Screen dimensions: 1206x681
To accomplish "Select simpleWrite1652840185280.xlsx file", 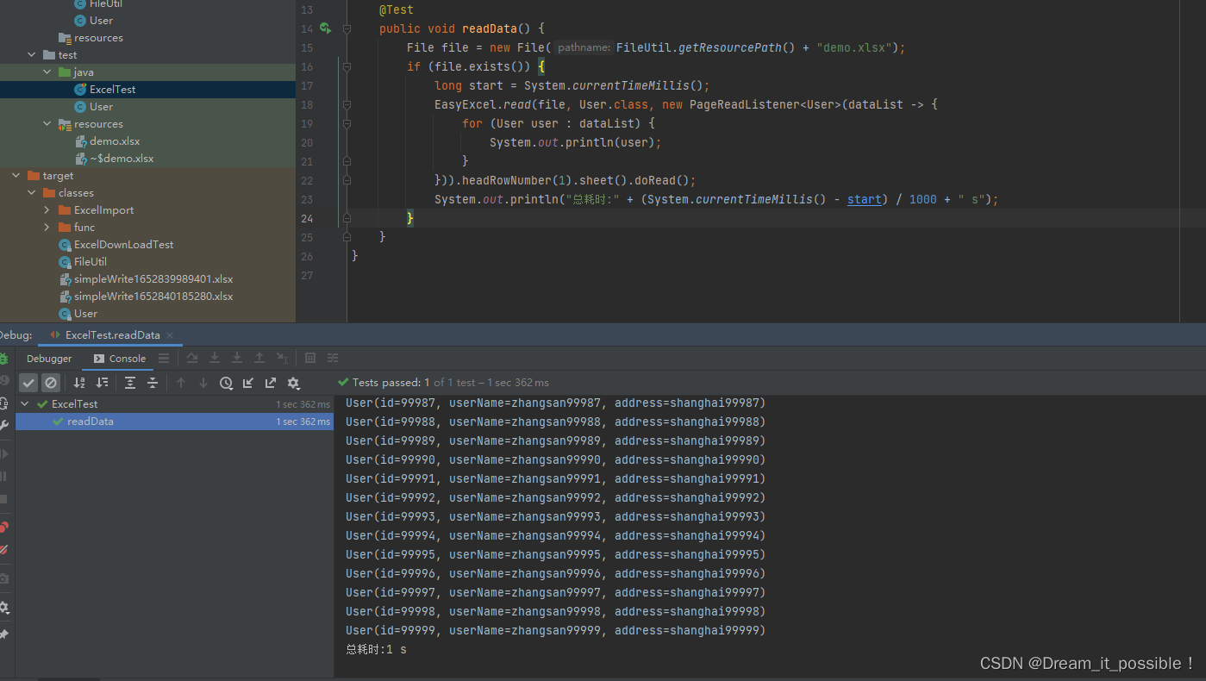I will coord(153,297).
